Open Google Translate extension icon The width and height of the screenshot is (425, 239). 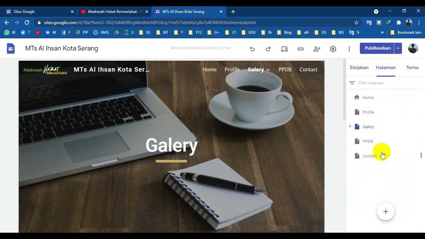coord(369,23)
